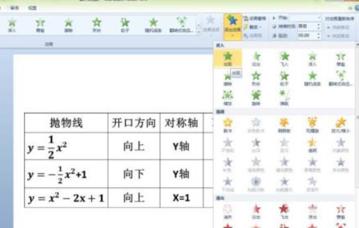Pick 消失 exit effect
Viewport: 359px width, 228px height.
tap(227, 211)
